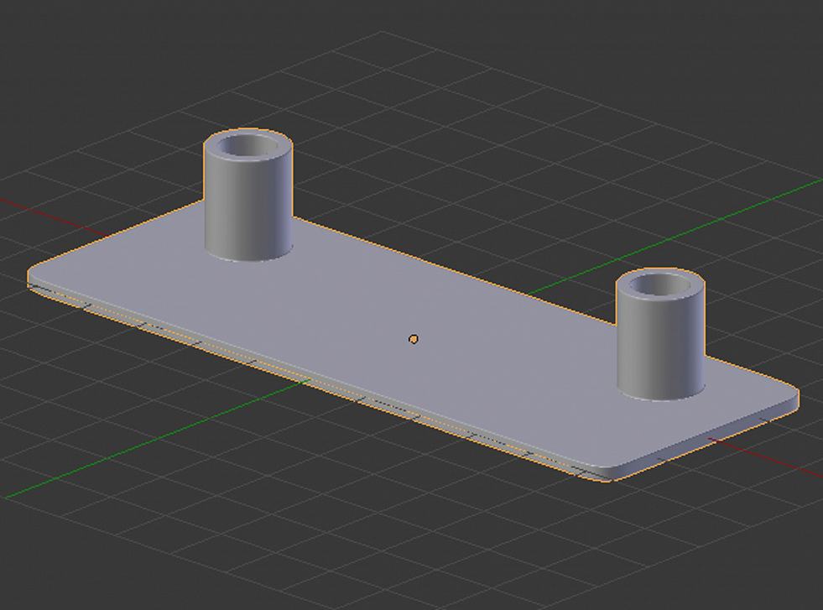Click the orange object origin dot

[414, 340]
